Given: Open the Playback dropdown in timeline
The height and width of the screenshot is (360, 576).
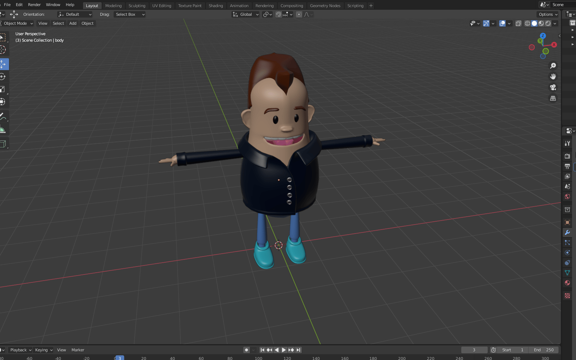Looking at the screenshot, I should 21,350.
